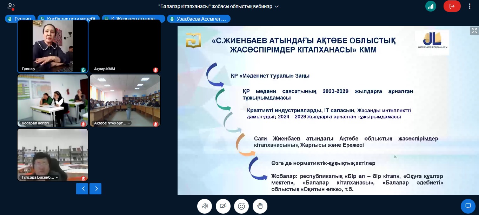Click the red leave meeting button
Image resolution: width=479 pixels, height=215 pixels.
(452, 6)
